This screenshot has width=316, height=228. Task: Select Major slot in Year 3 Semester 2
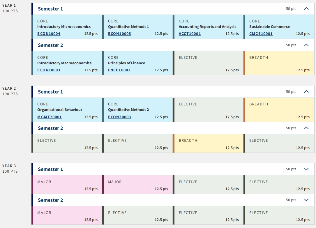click(67, 215)
